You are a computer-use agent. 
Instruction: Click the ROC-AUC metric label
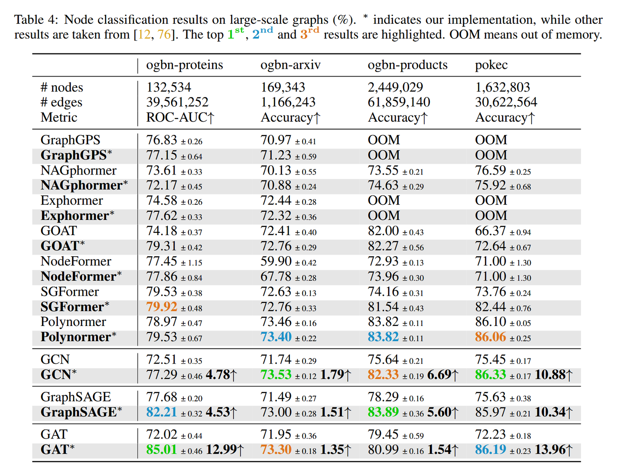[179, 117]
